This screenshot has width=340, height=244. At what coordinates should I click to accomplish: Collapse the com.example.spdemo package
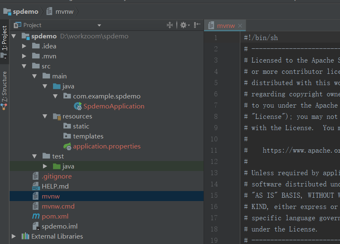(55, 96)
